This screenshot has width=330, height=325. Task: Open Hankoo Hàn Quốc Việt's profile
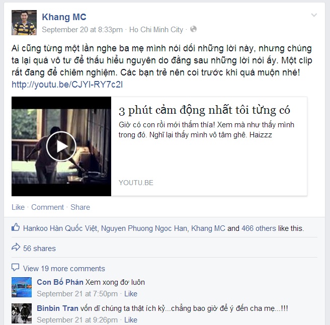point(60,228)
